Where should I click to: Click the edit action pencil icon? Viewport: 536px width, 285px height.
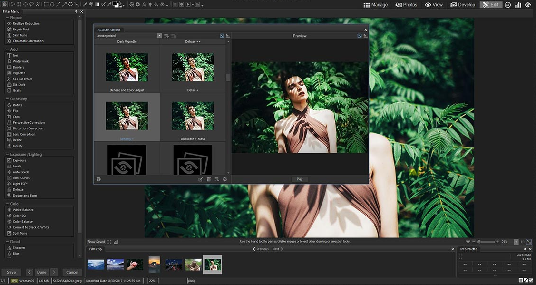pos(200,179)
